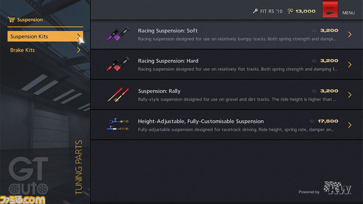This screenshot has width=363, height=204.
Task: Open the MENU button
Action: click(x=348, y=12)
